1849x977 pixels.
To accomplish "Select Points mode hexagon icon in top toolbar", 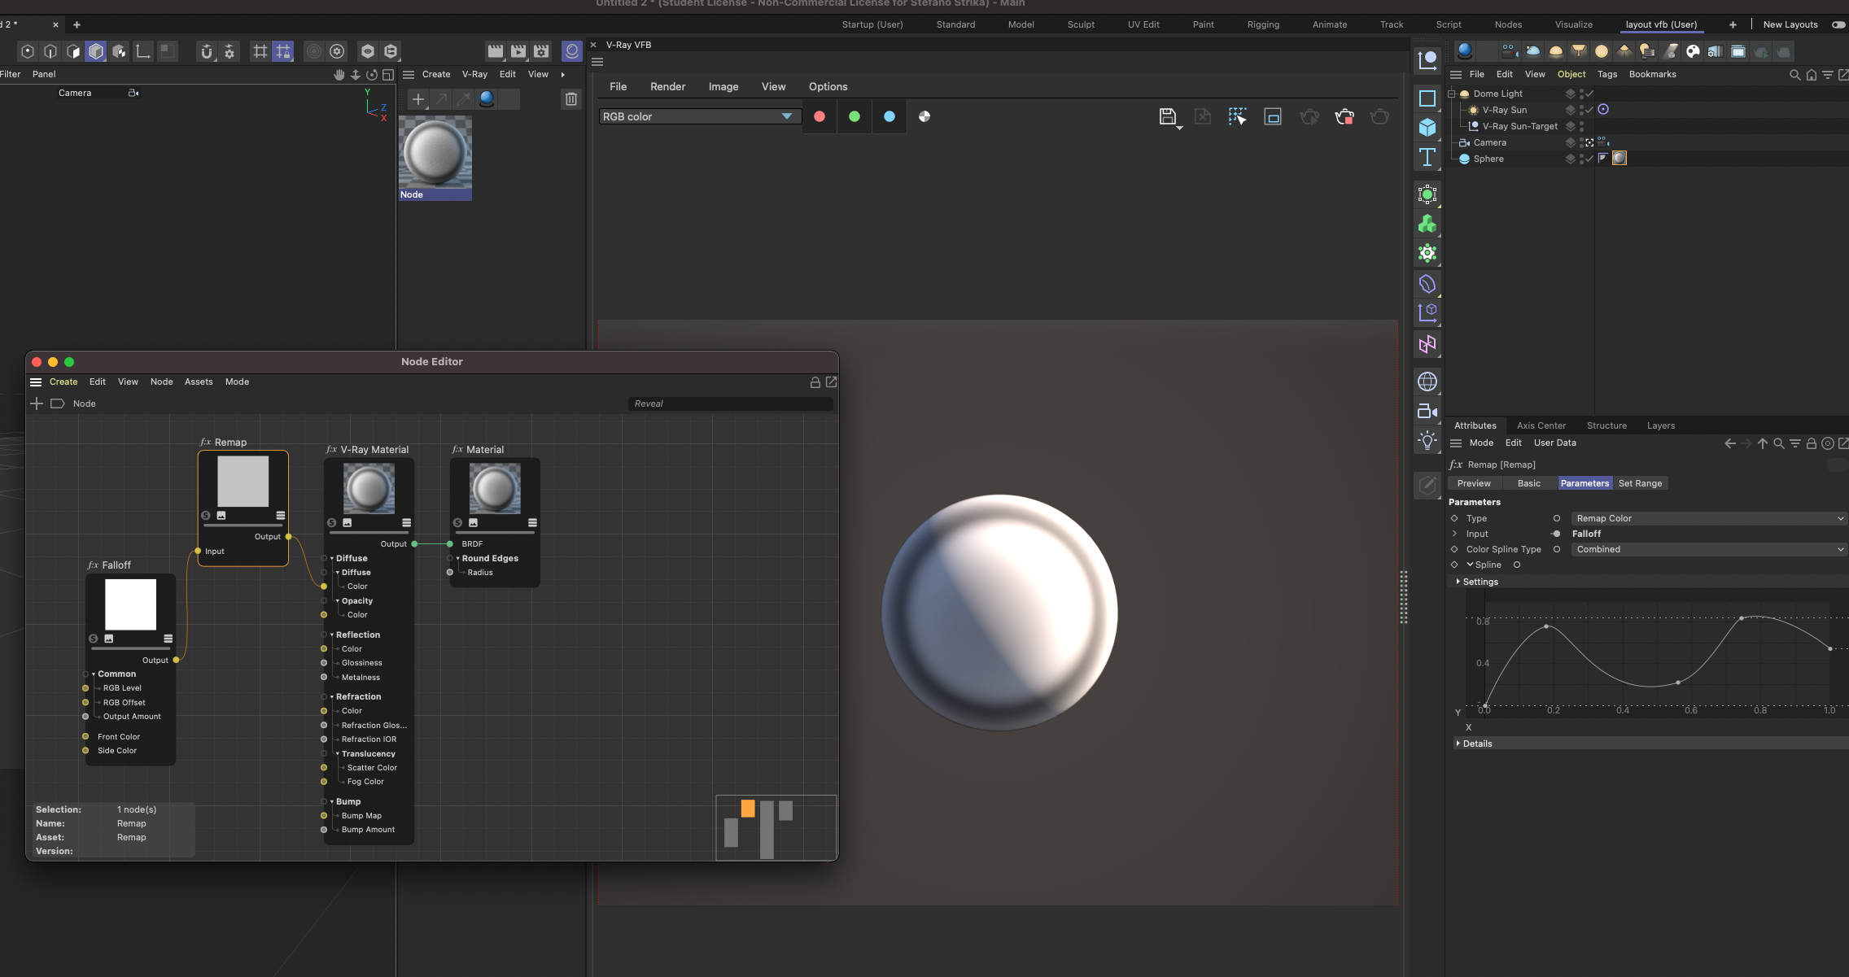I will pos(28,51).
